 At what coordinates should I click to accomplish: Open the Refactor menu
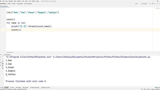pos(19,1)
